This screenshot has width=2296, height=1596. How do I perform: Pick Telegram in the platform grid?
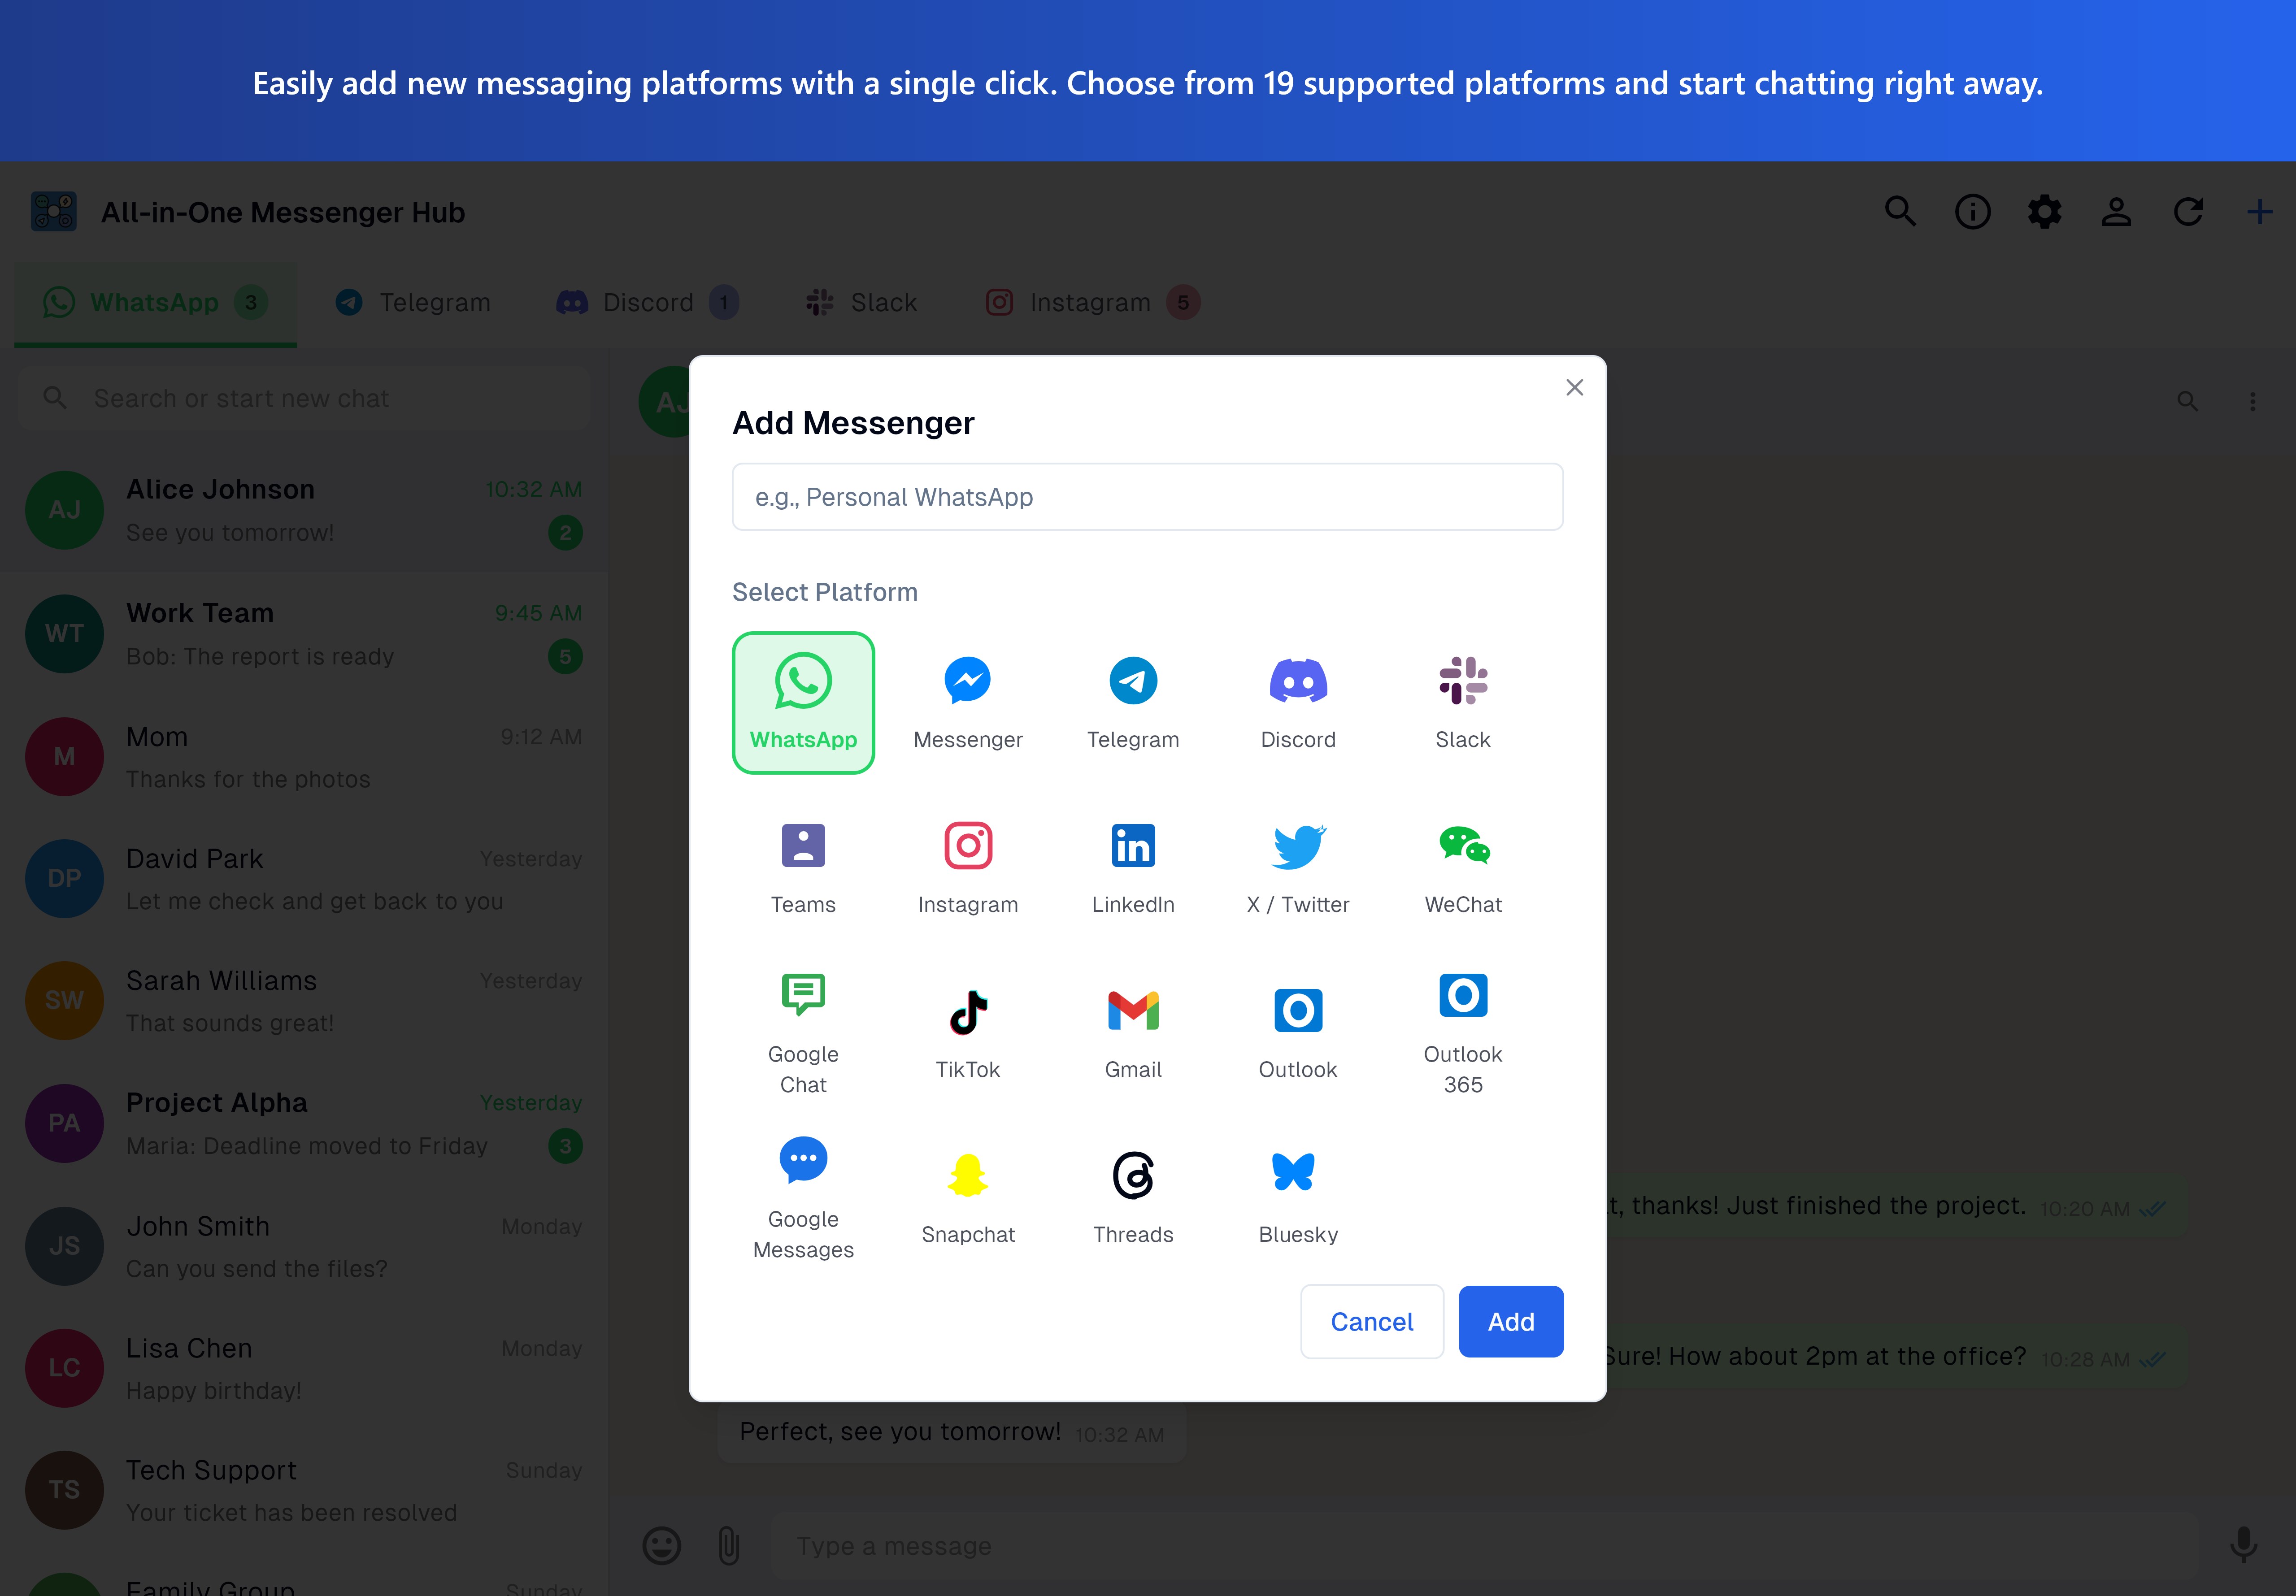coord(1133,702)
